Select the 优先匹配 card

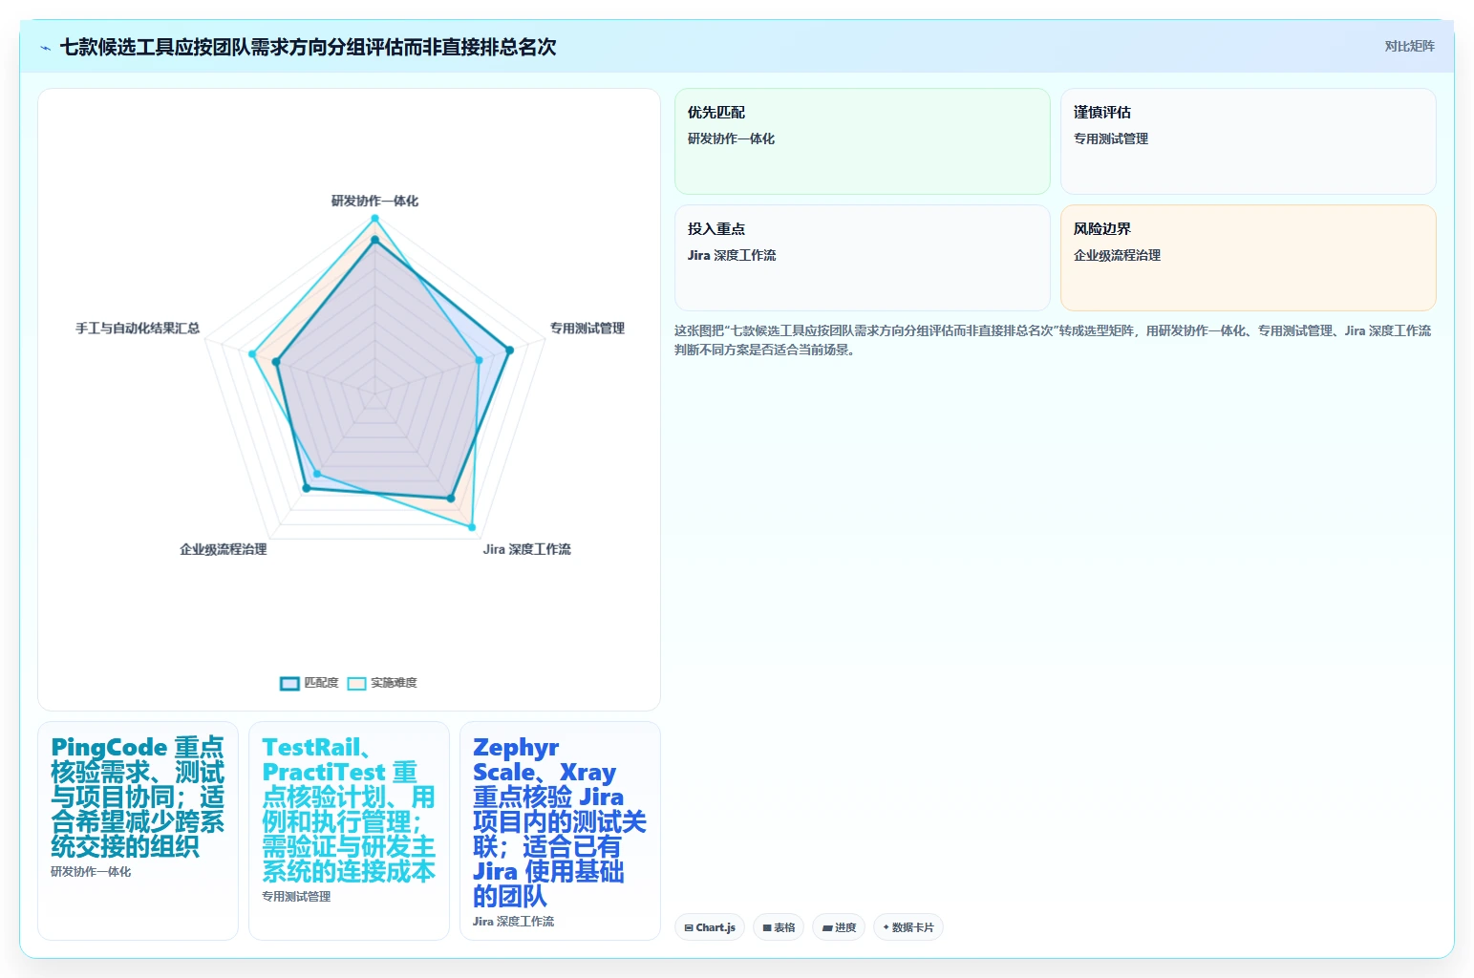pos(862,141)
